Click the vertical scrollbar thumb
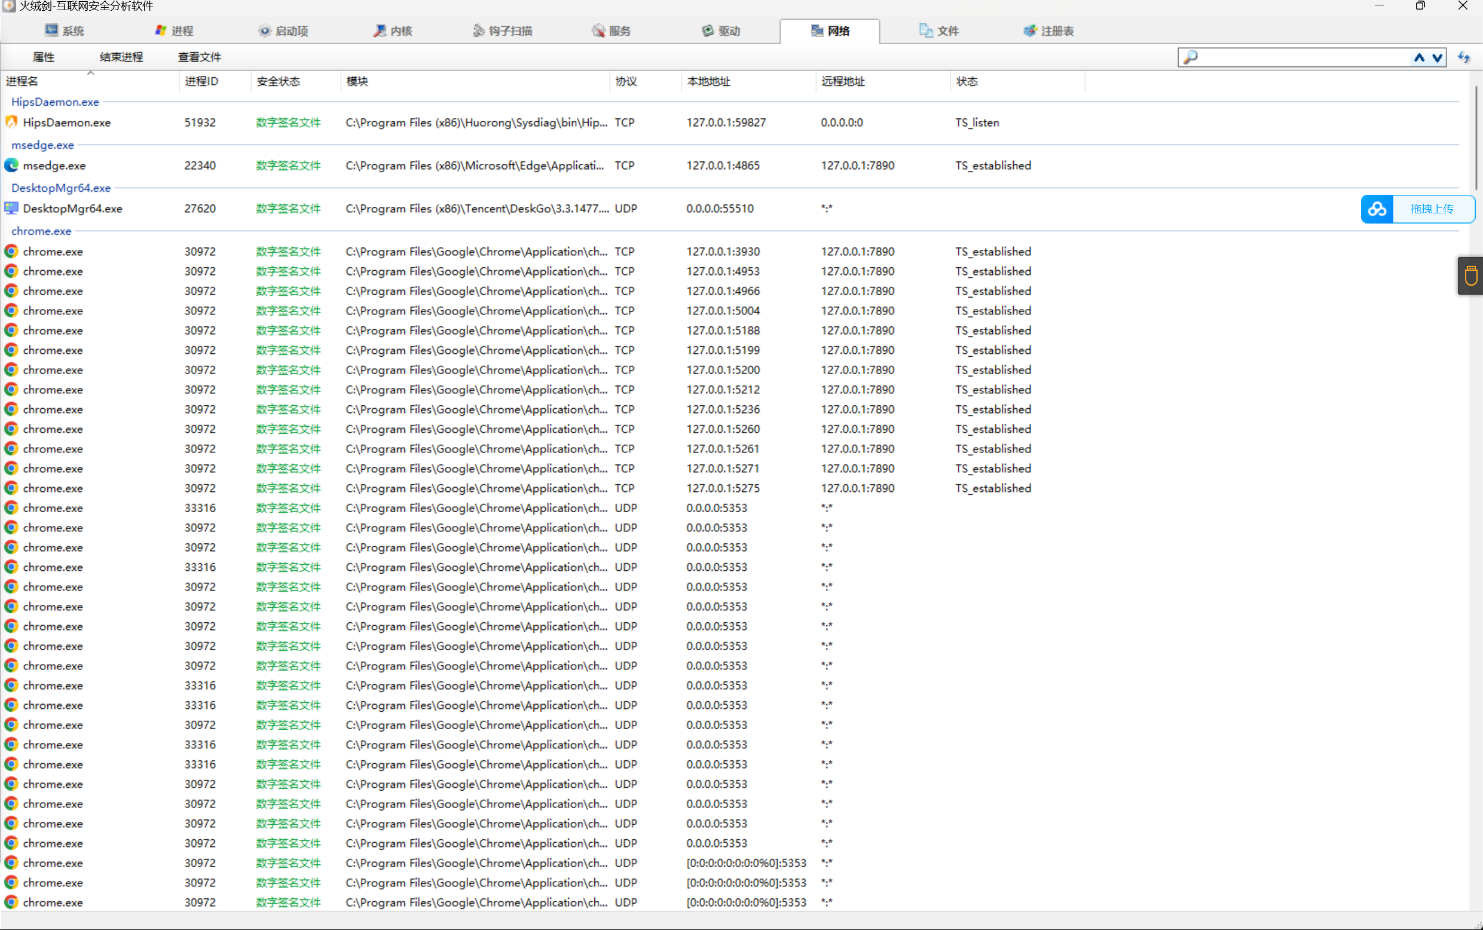The height and width of the screenshot is (930, 1483). tap(1475, 139)
